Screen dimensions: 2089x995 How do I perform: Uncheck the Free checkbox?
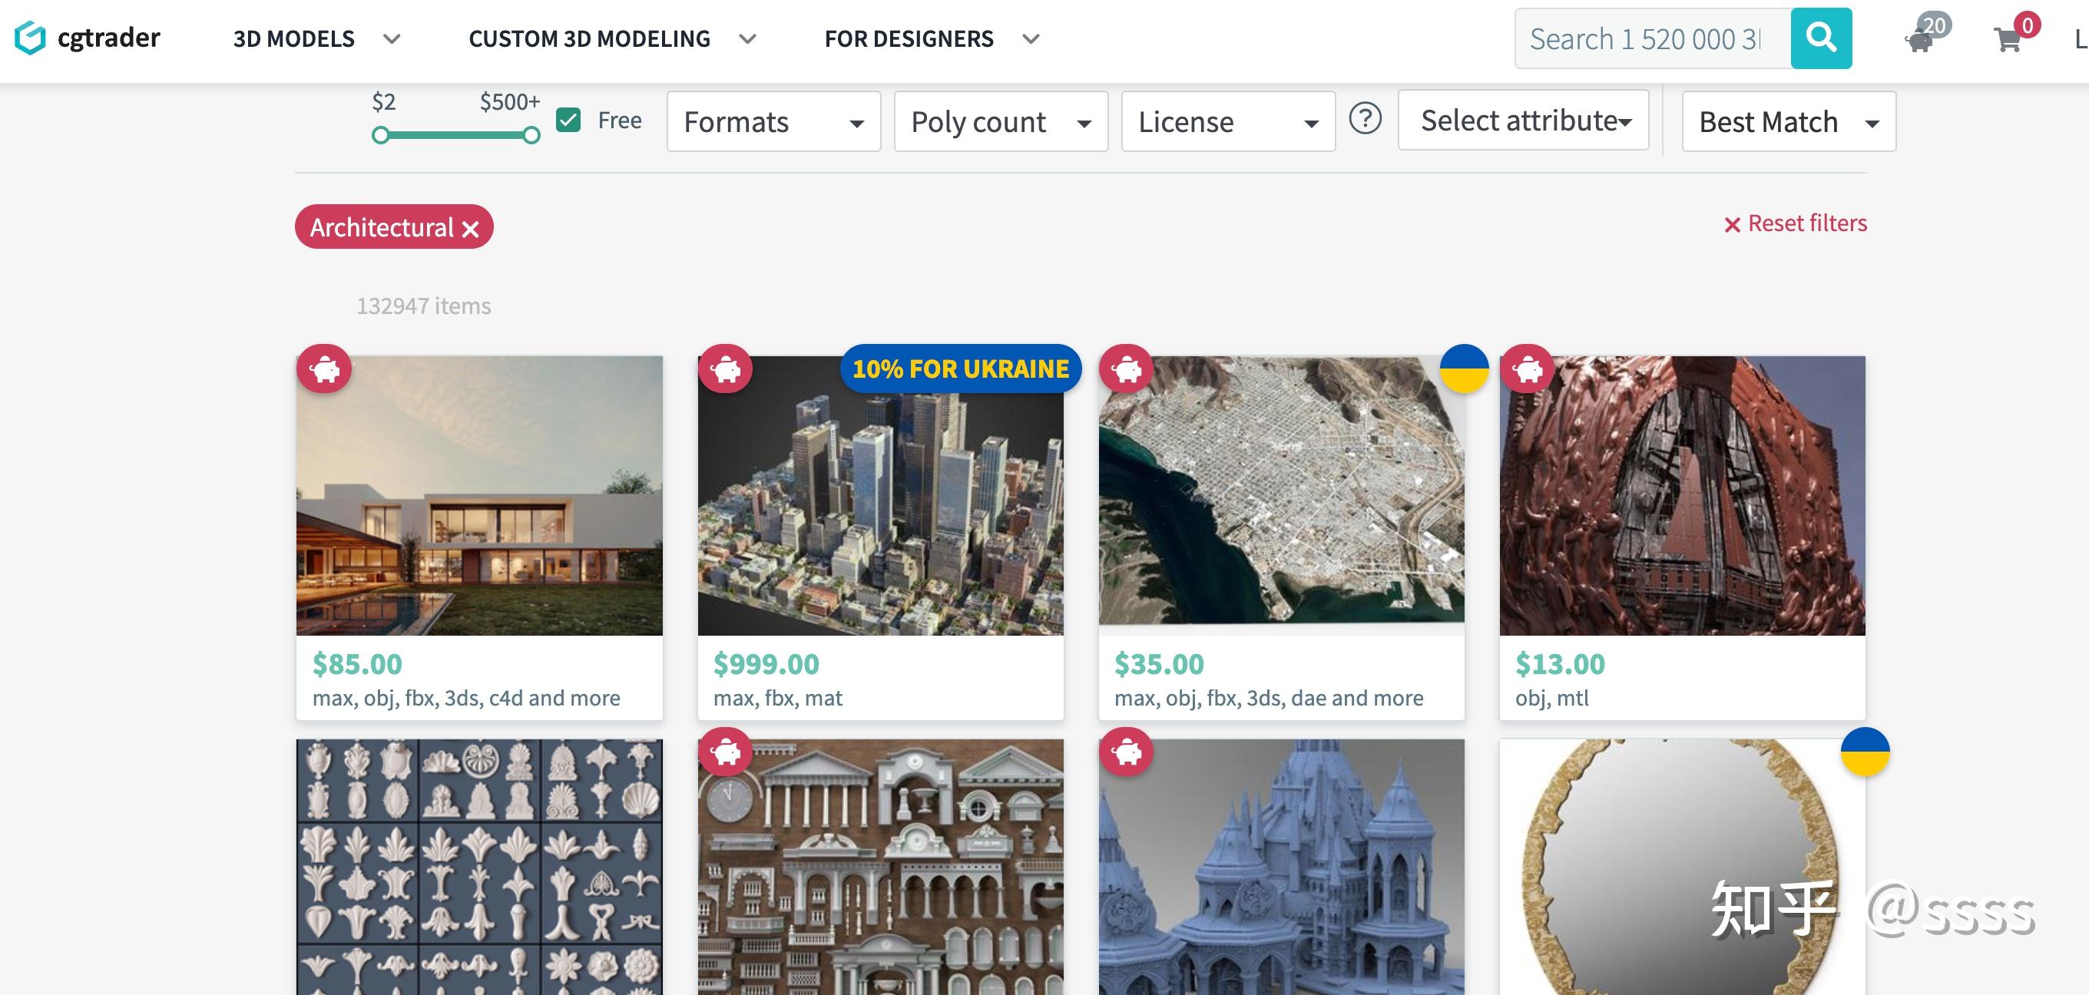click(x=568, y=120)
